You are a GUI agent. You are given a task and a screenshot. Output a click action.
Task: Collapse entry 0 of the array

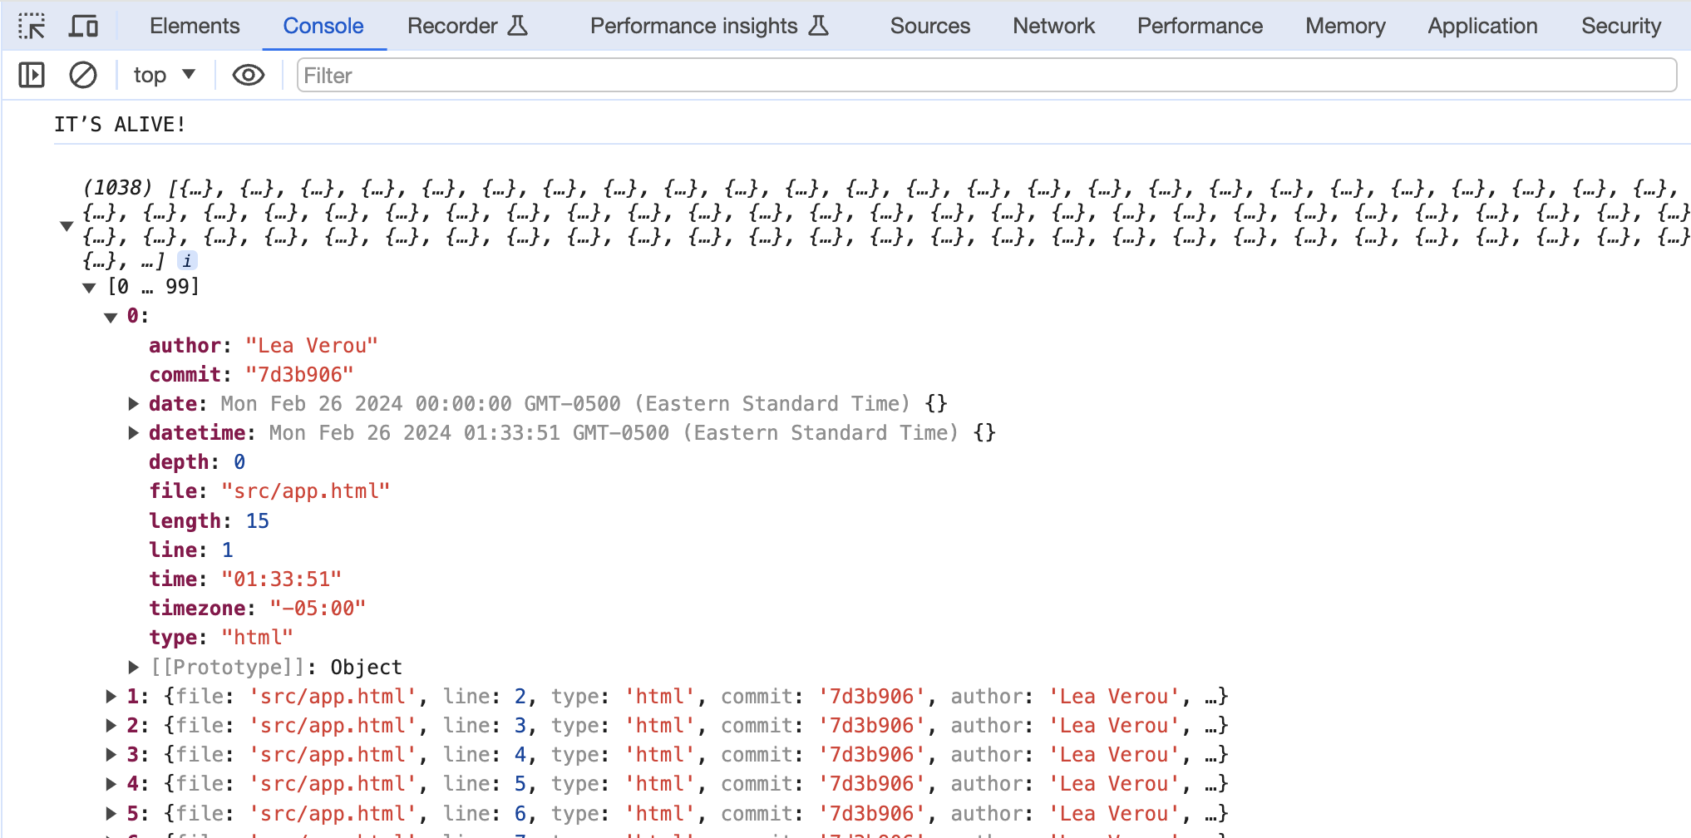(x=111, y=317)
